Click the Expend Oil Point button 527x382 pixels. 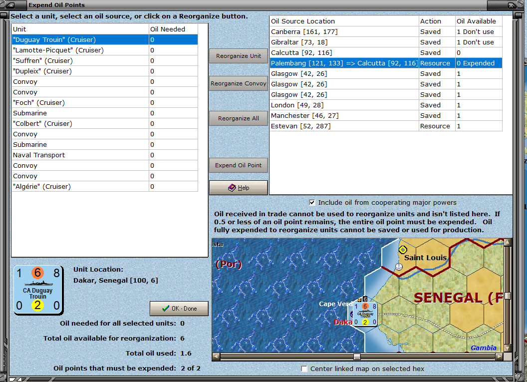pyautogui.click(x=239, y=165)
